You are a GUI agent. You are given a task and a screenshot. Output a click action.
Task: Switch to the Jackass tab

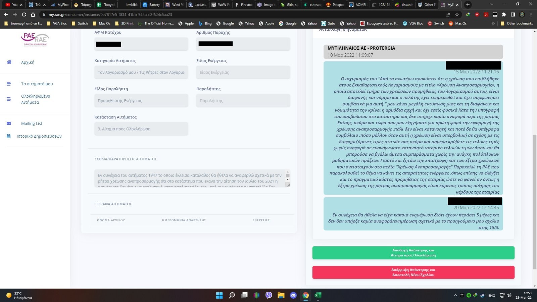198,5
